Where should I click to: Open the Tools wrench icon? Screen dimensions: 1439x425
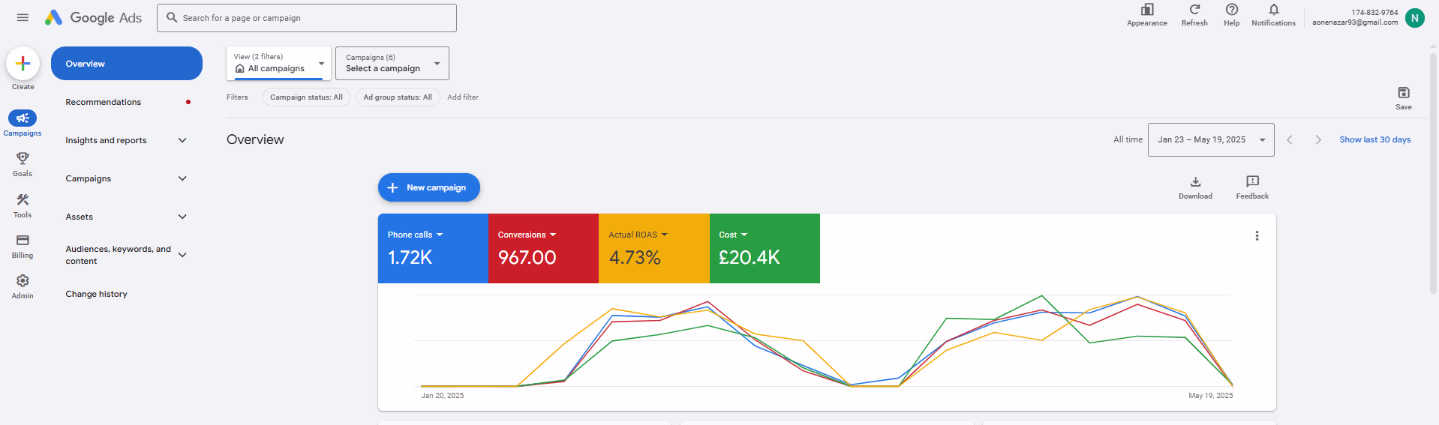point(23,200)
